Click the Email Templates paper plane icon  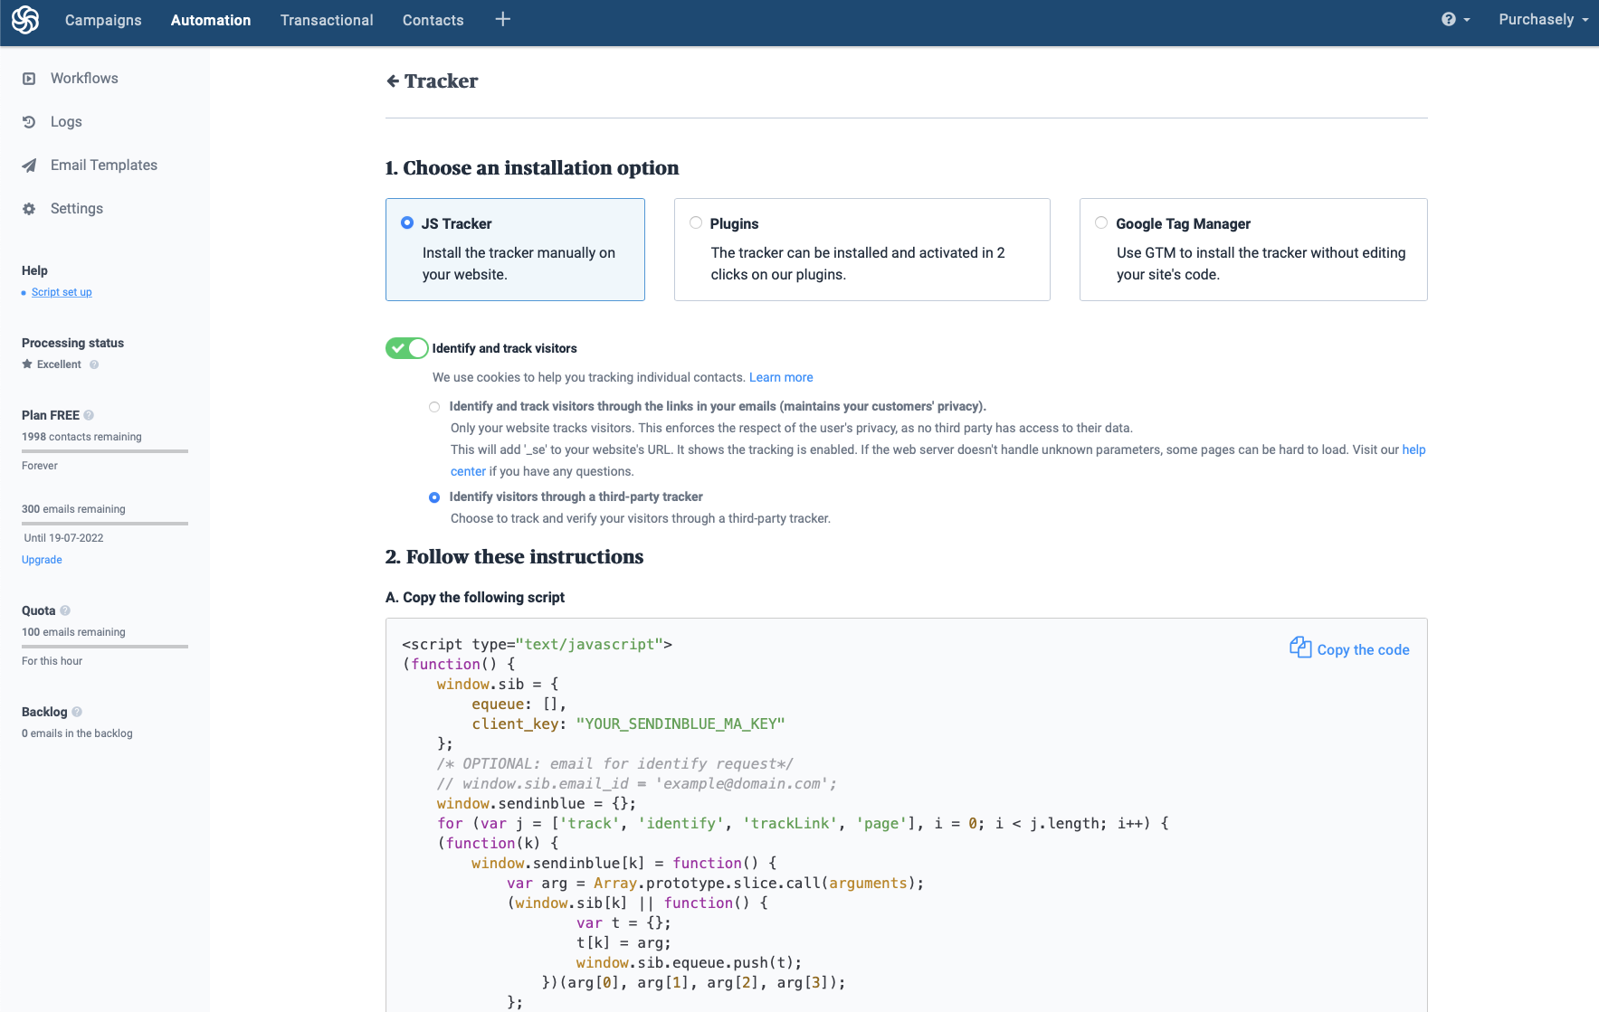point(29,166)
